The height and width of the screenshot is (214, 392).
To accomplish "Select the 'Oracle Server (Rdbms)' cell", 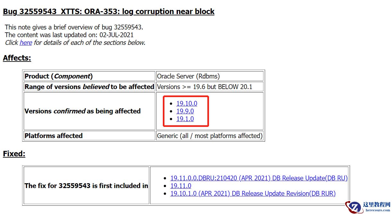I will pyautogui.click(x=210, y=76).
